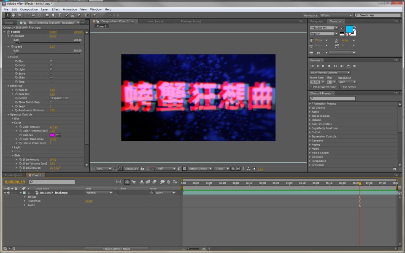Enable the Scale checkbox under Enable
This screenshot has height=253, width=405.
click(51, 73)
